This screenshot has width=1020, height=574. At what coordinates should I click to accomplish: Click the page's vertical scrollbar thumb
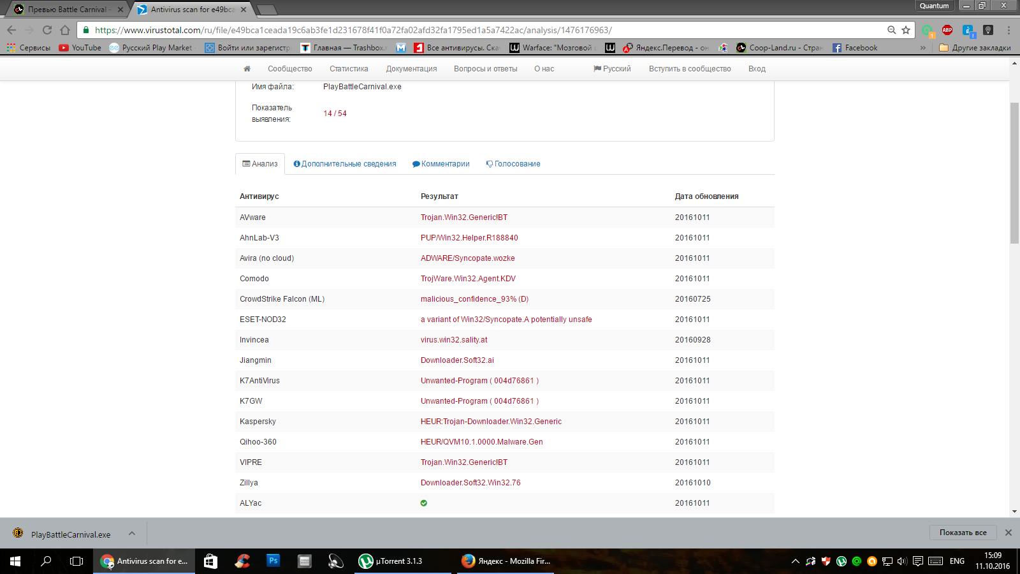click(1014, 172)
